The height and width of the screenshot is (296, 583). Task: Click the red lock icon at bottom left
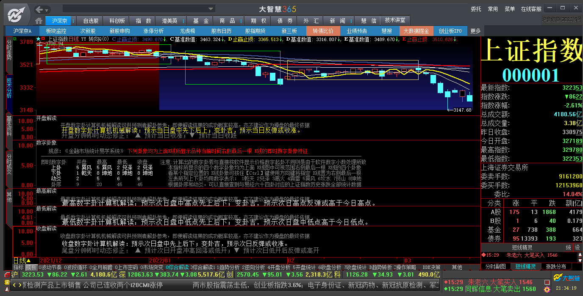tap(6, 275)
